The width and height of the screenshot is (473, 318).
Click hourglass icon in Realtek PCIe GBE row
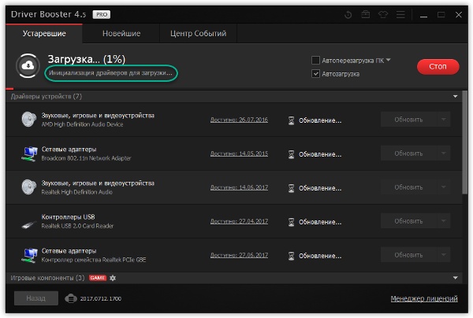pyautogui.click(x=291, y=256)
